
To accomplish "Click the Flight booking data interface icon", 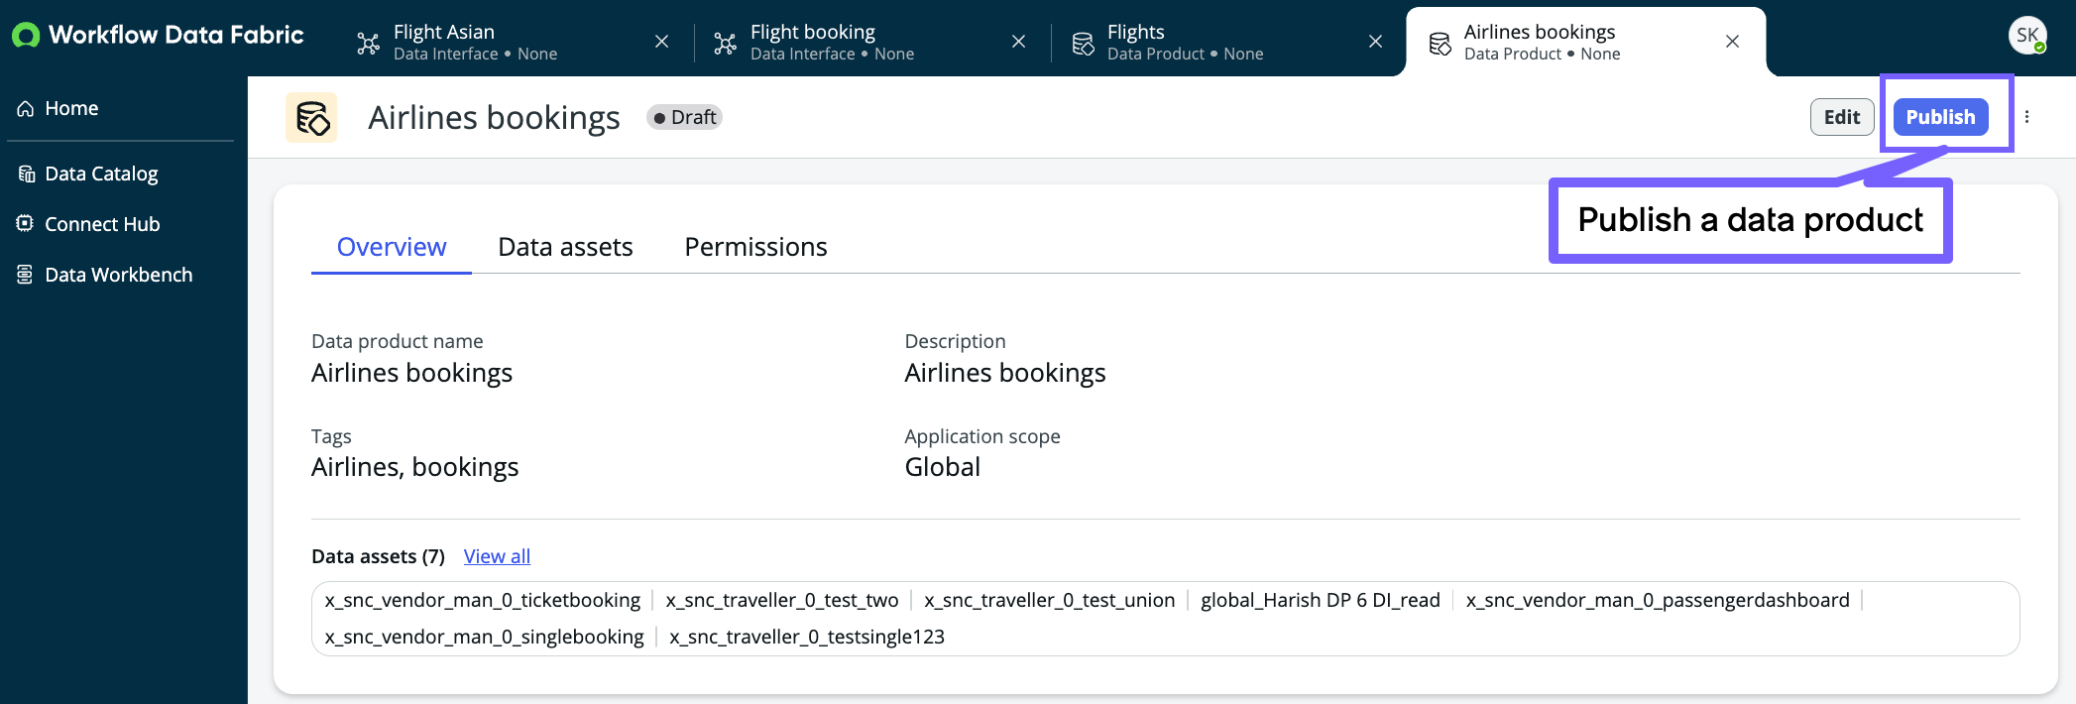I will pyautogui.click(x=726, y=43).
